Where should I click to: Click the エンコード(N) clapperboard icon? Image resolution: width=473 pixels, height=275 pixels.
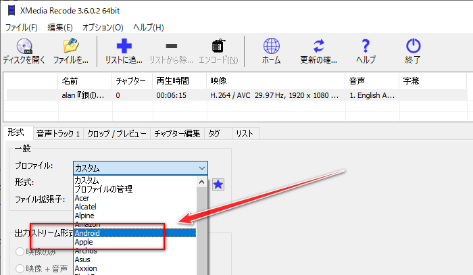218,46
